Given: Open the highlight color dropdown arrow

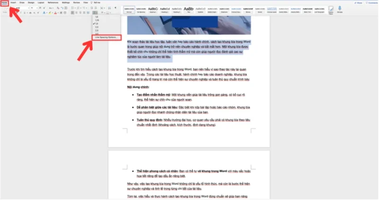Looking at the screenshot, I should pos(53,13).
